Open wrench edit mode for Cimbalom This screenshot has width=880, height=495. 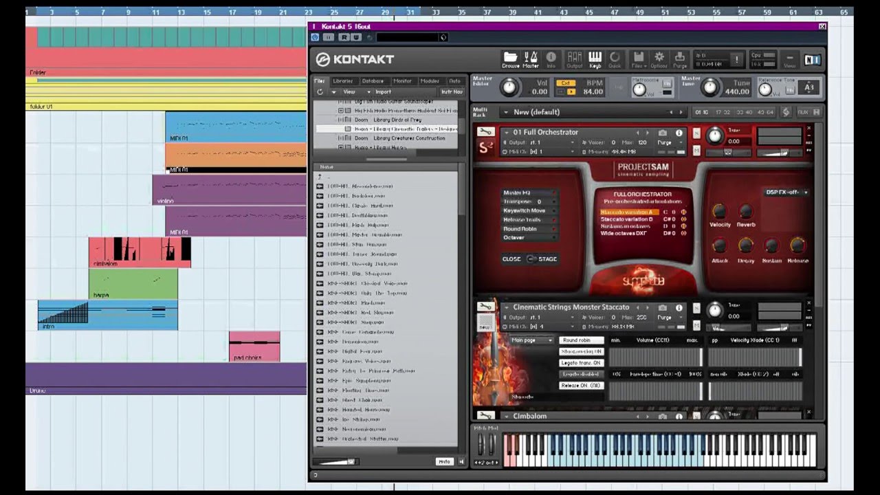coord(485,416)
